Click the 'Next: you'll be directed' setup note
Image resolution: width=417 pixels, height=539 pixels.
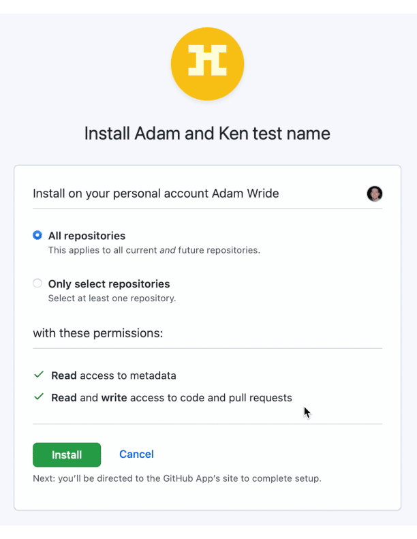tap(177, 478)
